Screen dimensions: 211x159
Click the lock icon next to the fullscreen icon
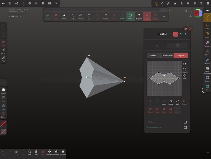[x=186, y=10]
